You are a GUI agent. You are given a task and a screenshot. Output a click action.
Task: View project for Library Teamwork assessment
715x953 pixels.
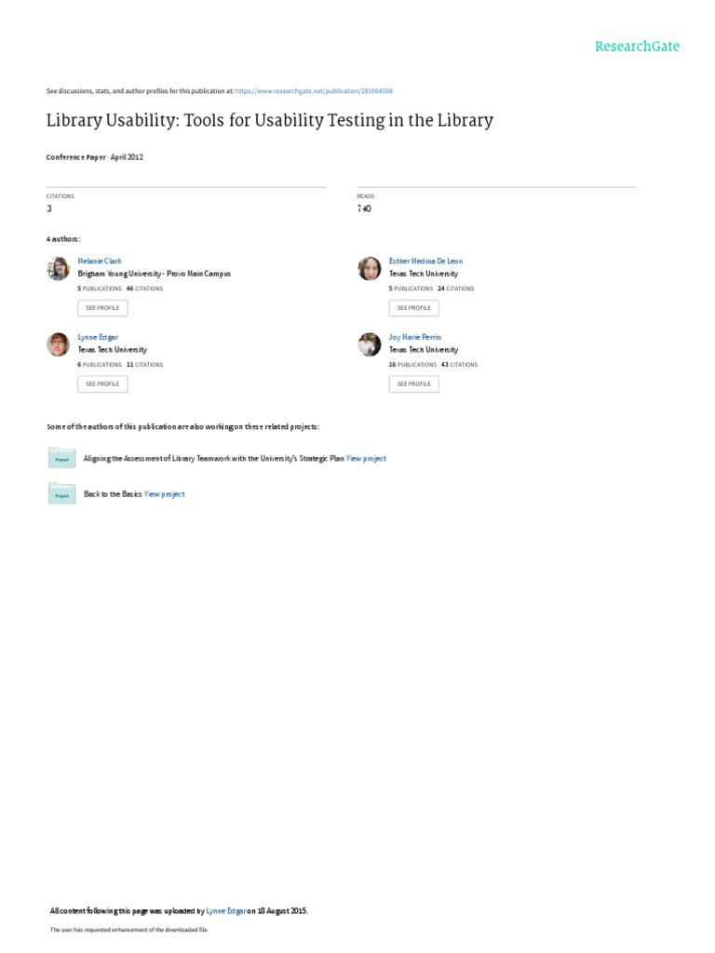[366, 459]
